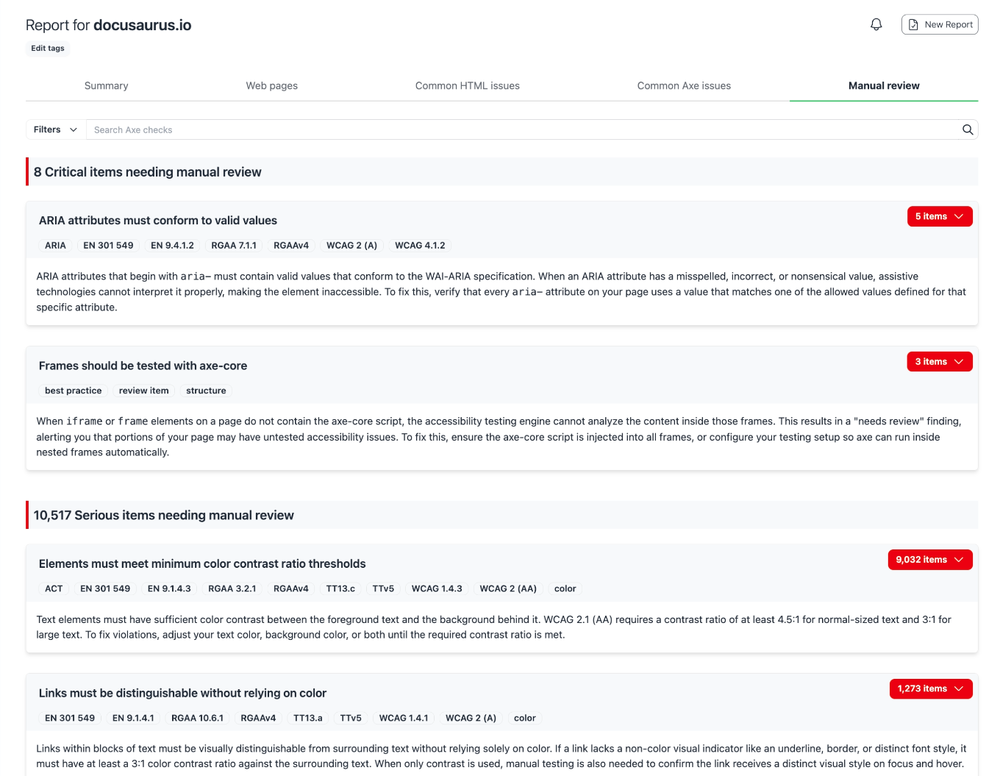
Task: Click the WCAG 2 (A) tag under ARIA attributes
Action: click(351, 246)
